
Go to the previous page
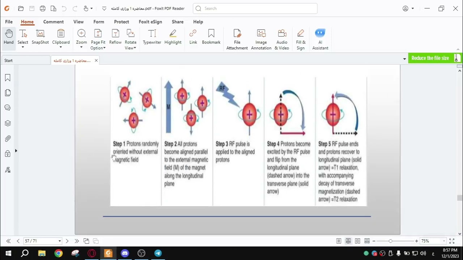(x=18, y=241)
